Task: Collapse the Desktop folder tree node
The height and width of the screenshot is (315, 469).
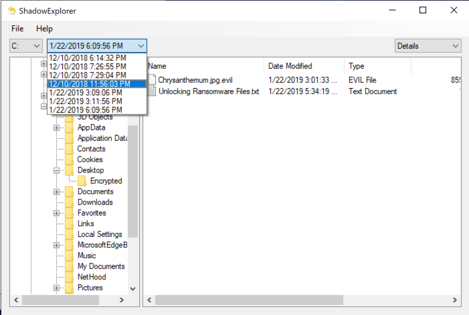Action: coord(57,171)
